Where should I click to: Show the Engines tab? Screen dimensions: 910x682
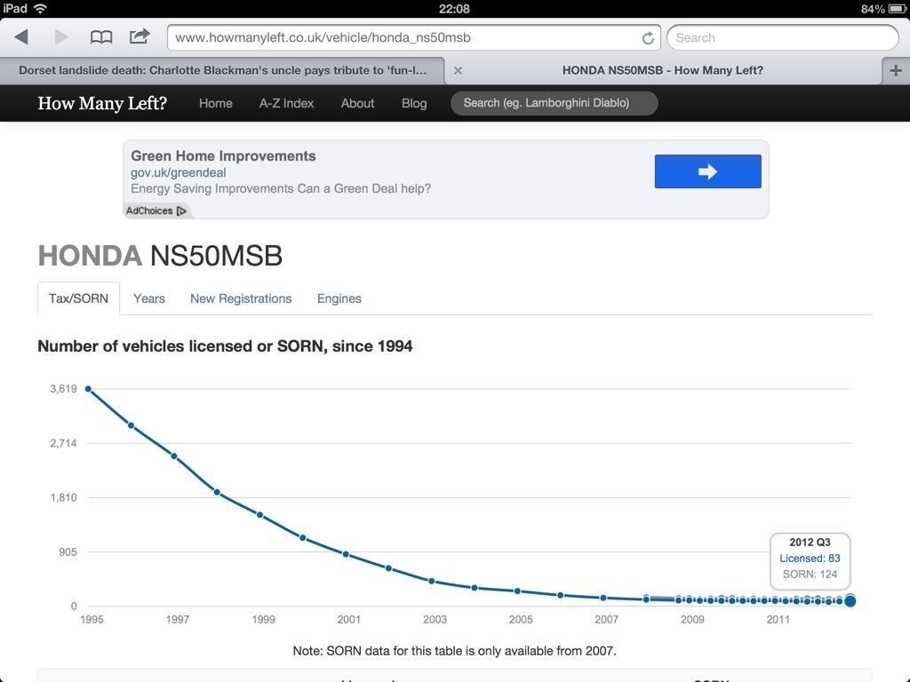[x=339, y=298]
